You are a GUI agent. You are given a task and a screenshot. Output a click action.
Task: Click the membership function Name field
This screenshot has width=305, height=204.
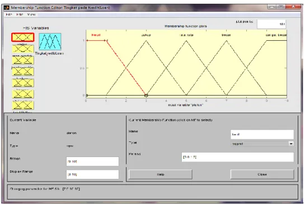click(x=262, y=134)
